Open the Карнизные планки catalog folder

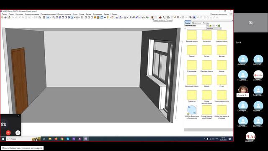(x=192, y=81)
